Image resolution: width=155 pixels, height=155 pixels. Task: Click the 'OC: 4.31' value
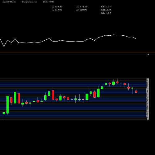pyautogui.click(x=106, y=7)
